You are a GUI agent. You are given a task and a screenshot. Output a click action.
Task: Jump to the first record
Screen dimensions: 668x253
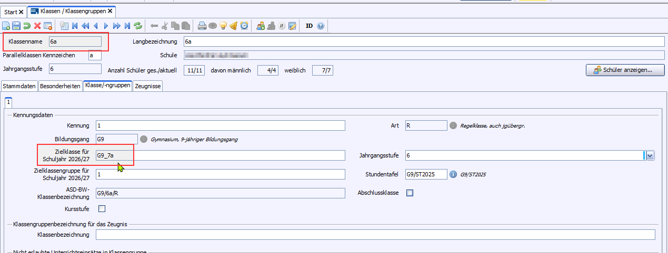click(x=75, y=25)
